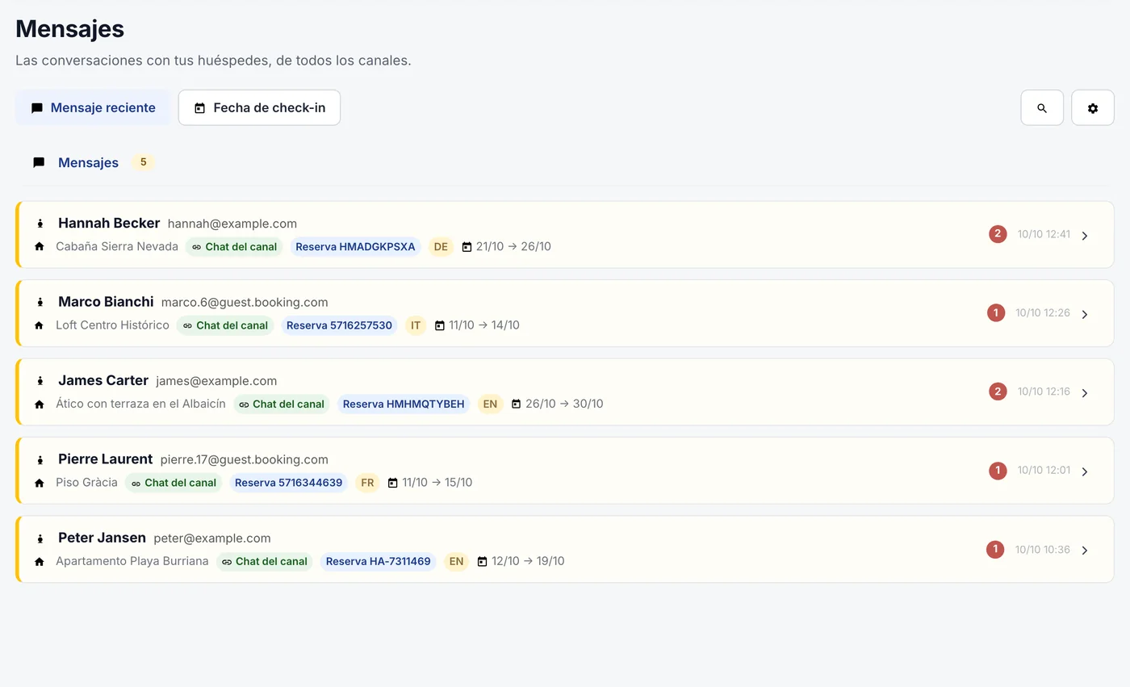The image size is (1130, 687).
Task: Click the house icon by Apartamento Playa Burriana
Action: (40, 562)
